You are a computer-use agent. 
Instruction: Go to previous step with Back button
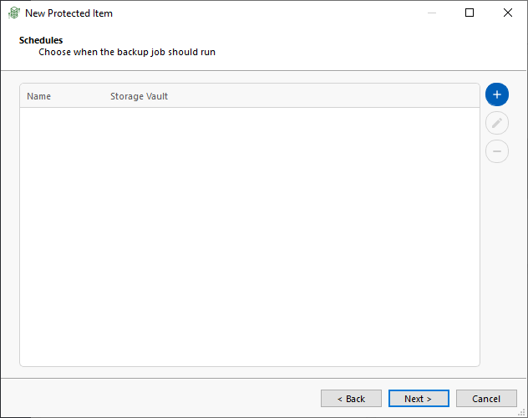pyautogui.click(x=351, y=399)
